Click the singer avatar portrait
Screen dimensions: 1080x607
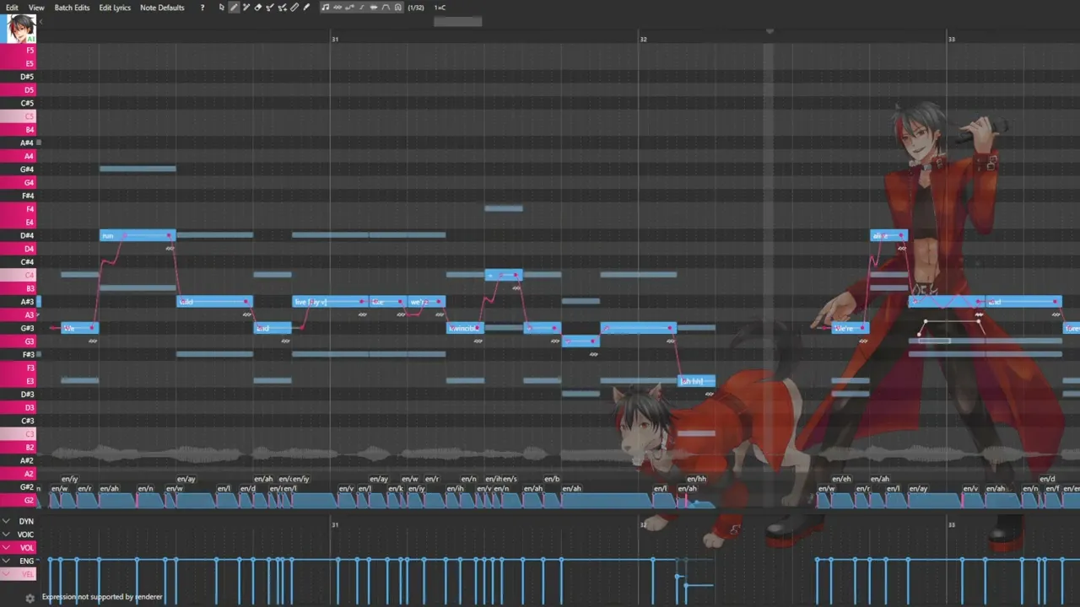20,29
